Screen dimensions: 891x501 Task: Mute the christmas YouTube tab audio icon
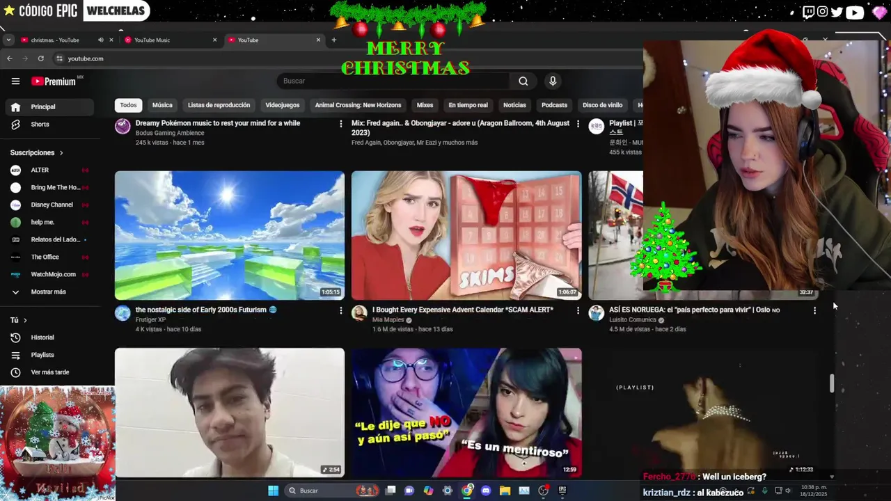(x=100, y=40)
